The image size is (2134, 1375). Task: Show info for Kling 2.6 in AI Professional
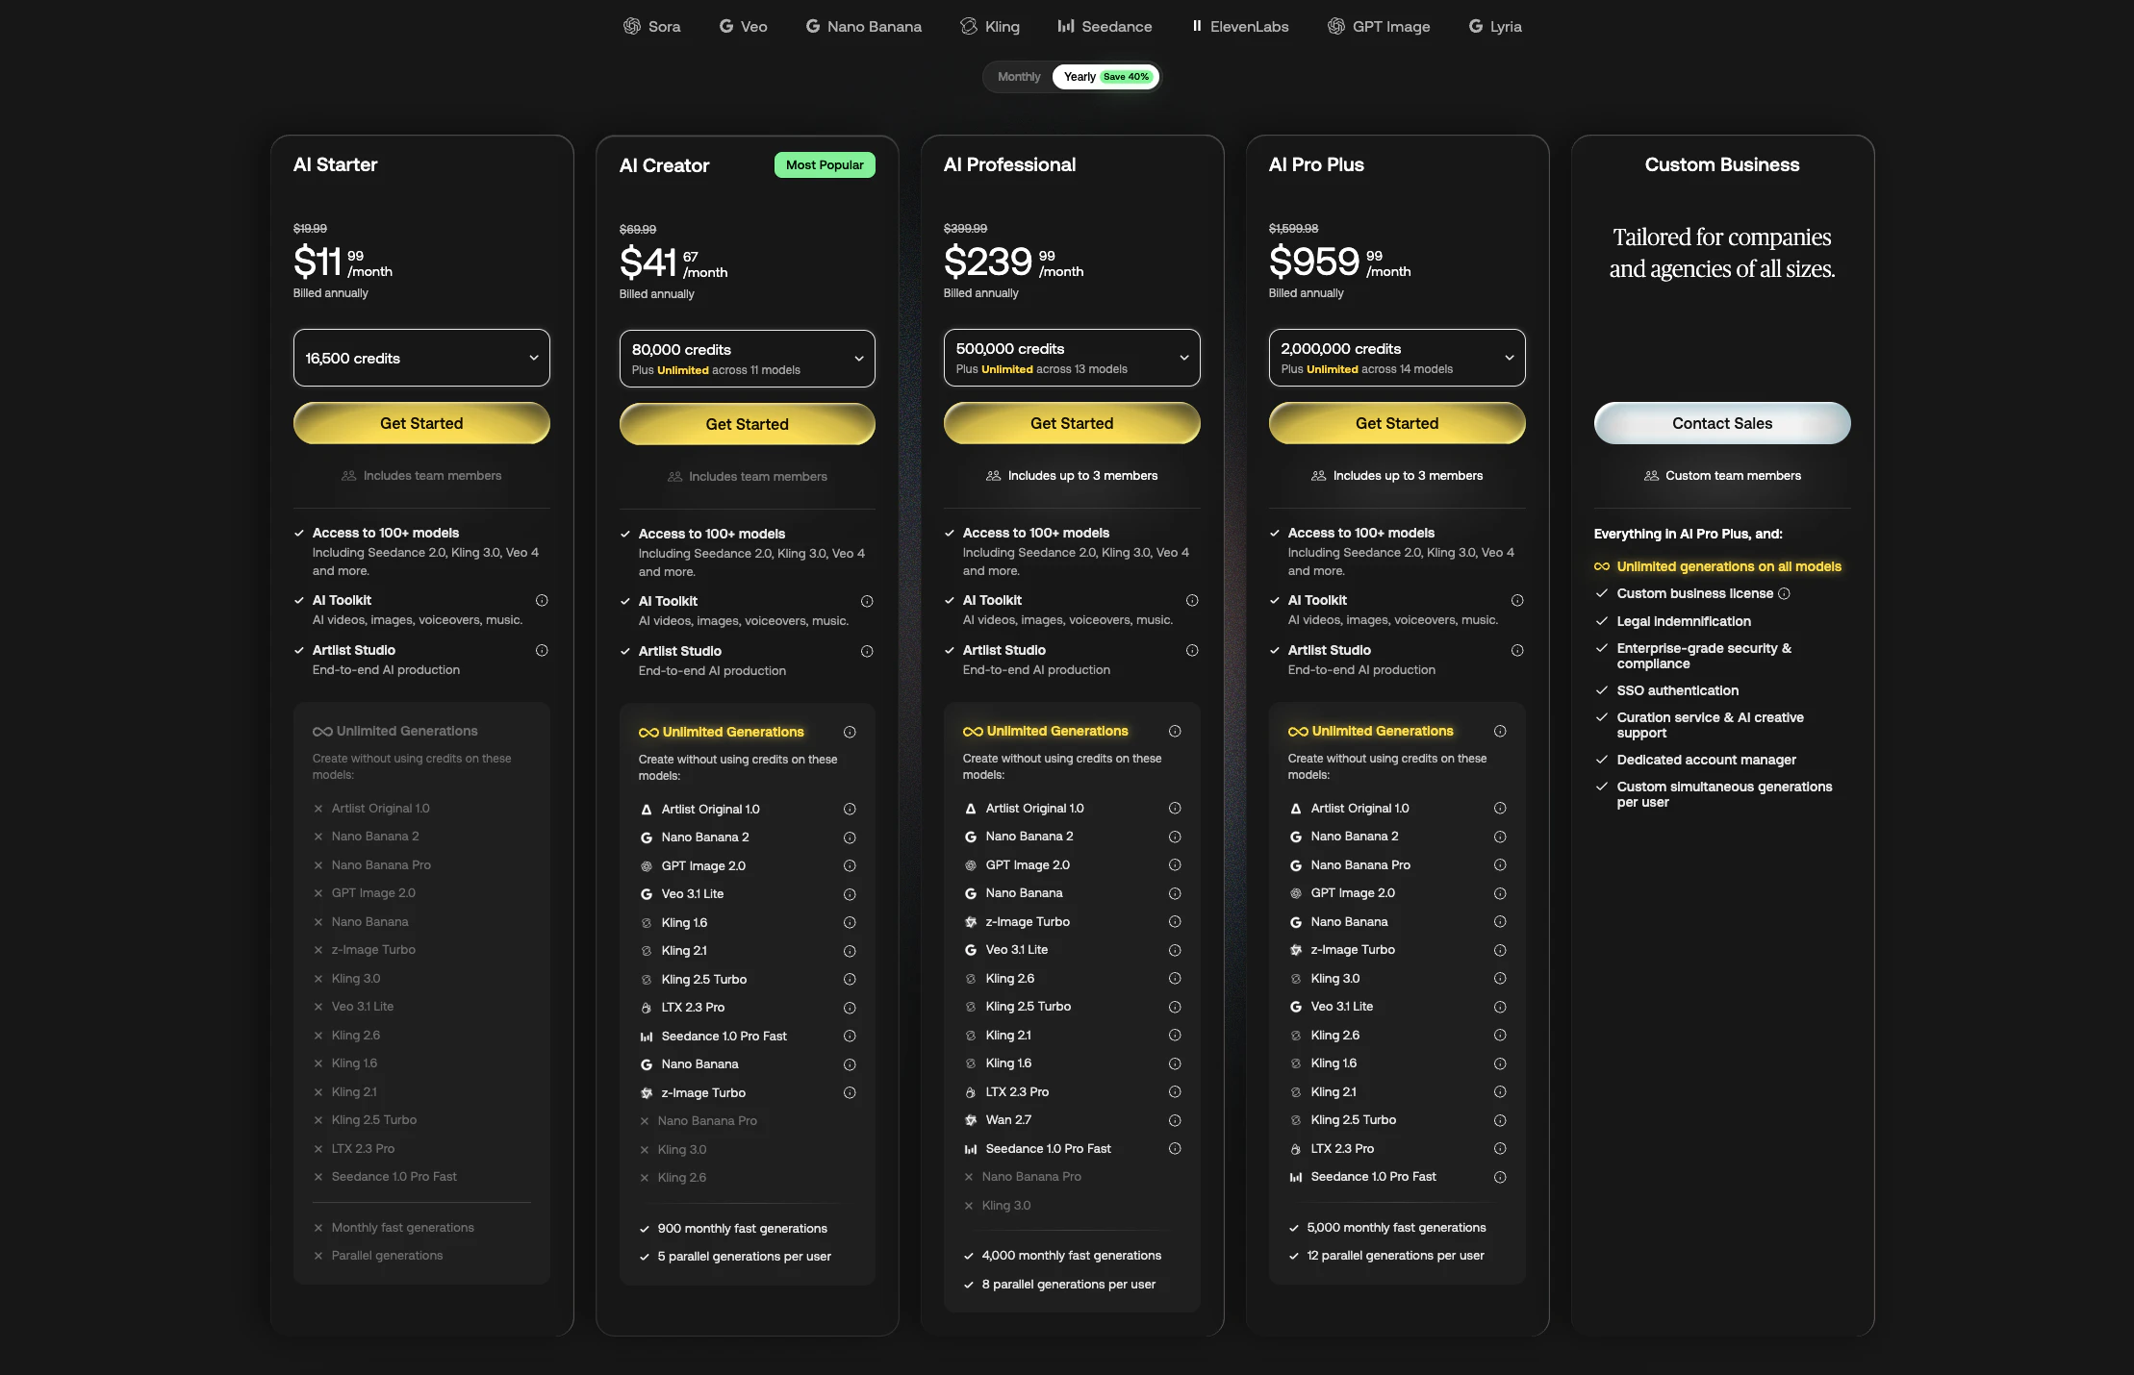click(x=1175, y=978)
